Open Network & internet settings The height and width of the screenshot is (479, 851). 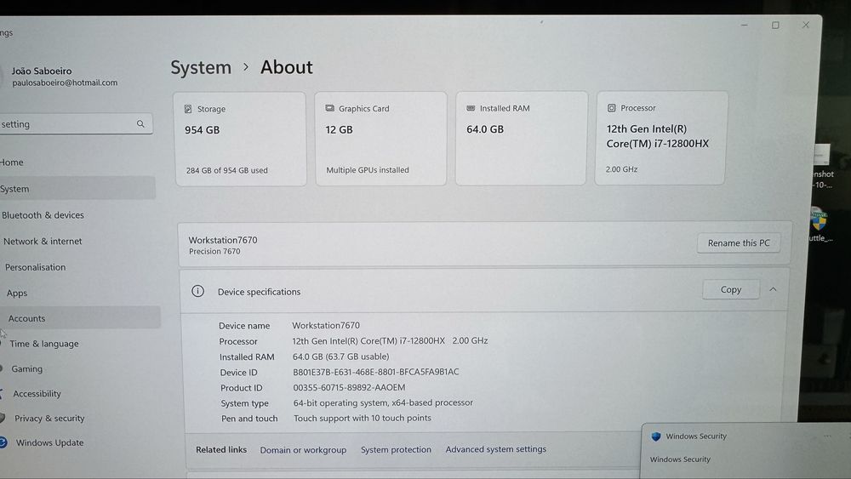coord(43,241)
